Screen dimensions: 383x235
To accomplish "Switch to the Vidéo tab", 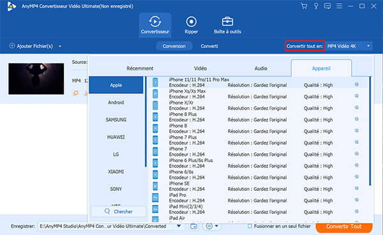I will [200, 68].
